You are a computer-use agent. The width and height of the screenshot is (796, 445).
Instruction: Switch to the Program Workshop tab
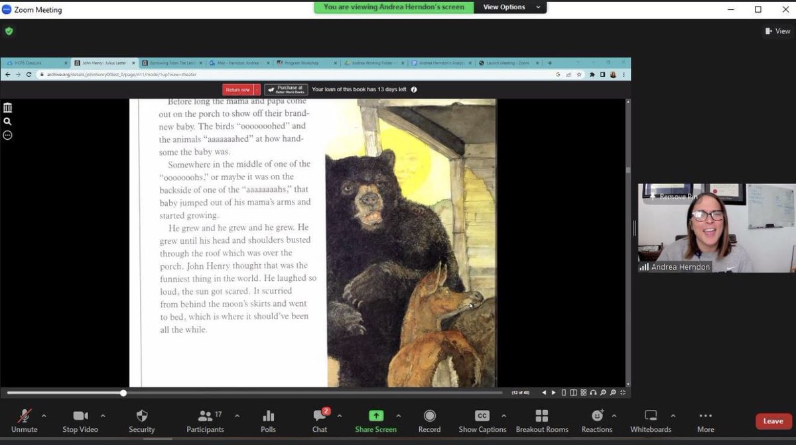(306, 63)
